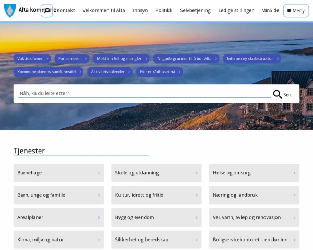Screen dimensions: 313x250
Task: Open the Aktivitetskalender shortcut
Action: pos(110,72)
